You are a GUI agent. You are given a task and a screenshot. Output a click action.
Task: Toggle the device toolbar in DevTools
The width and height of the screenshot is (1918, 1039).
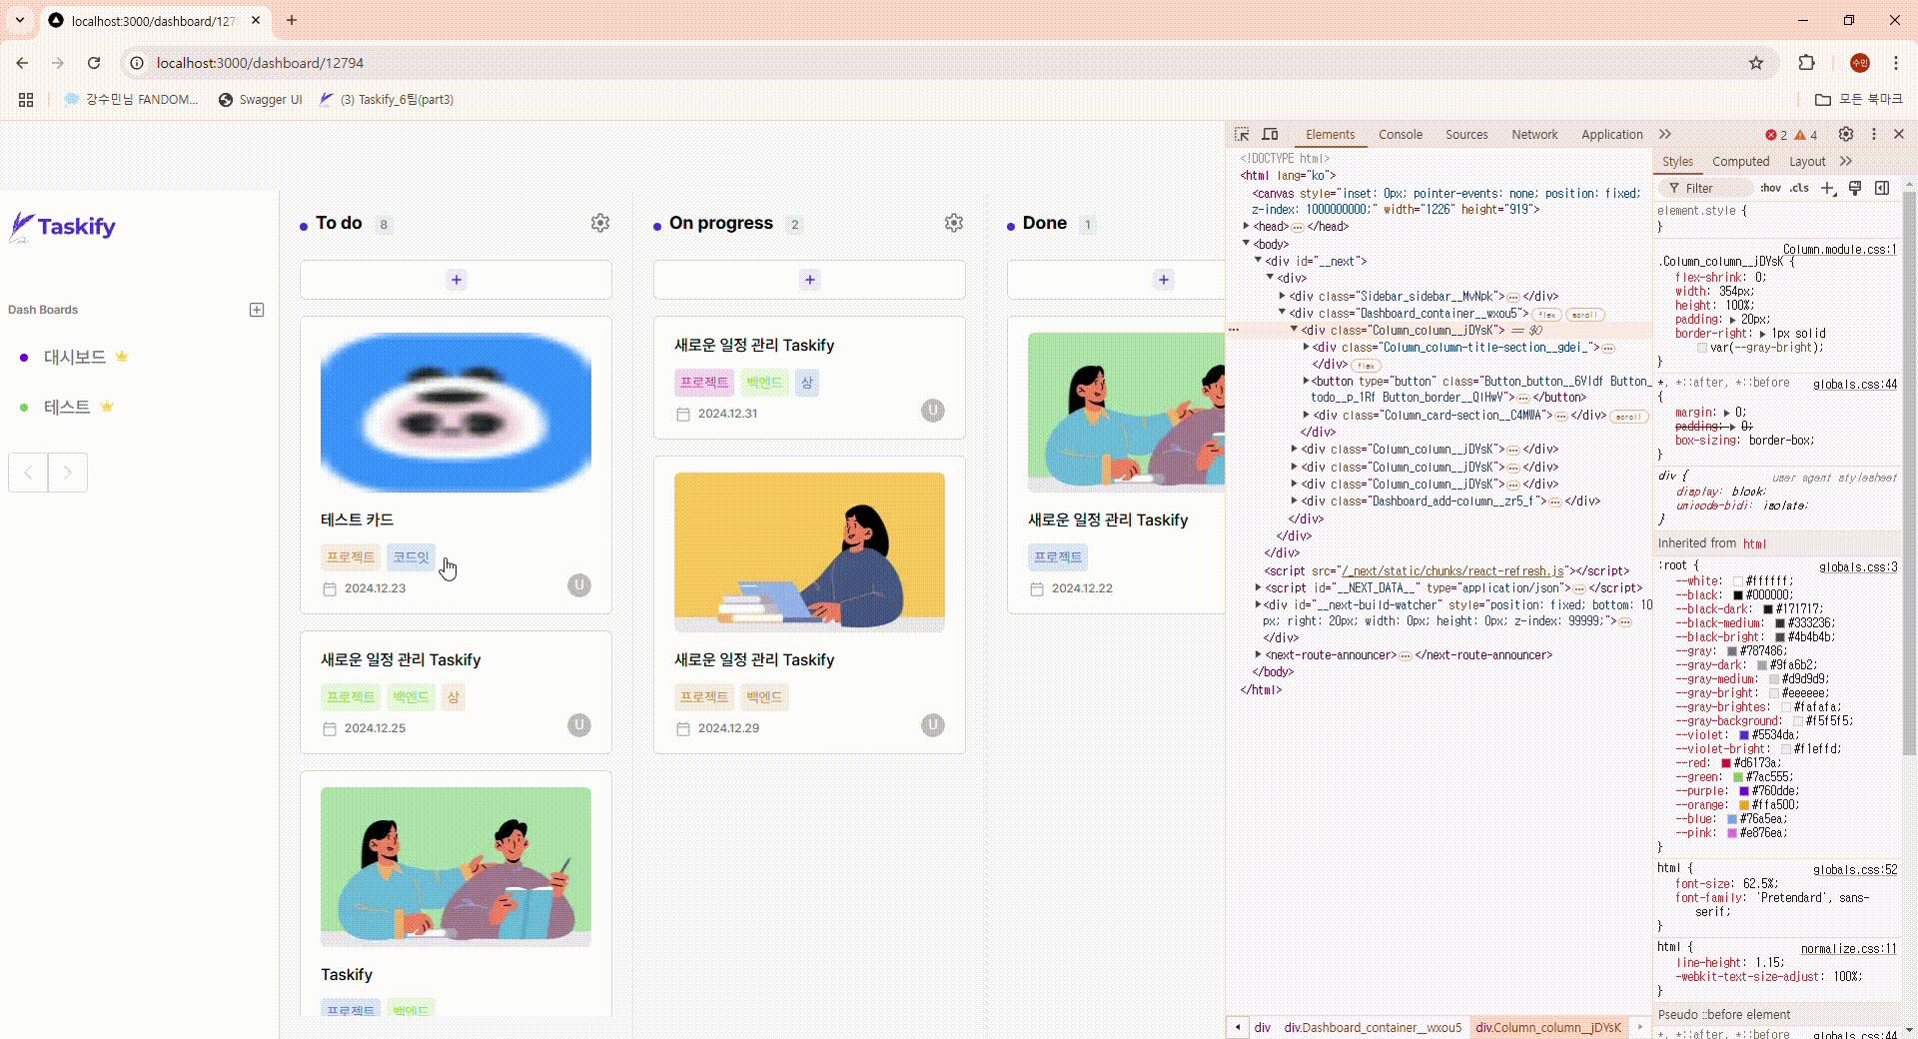coord(1270,134)
